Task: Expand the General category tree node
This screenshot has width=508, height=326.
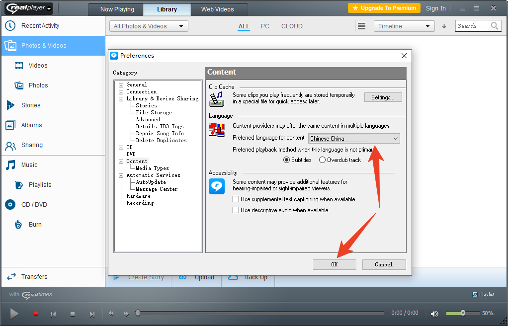Action: pyautogui.click(x=121, y=85)
